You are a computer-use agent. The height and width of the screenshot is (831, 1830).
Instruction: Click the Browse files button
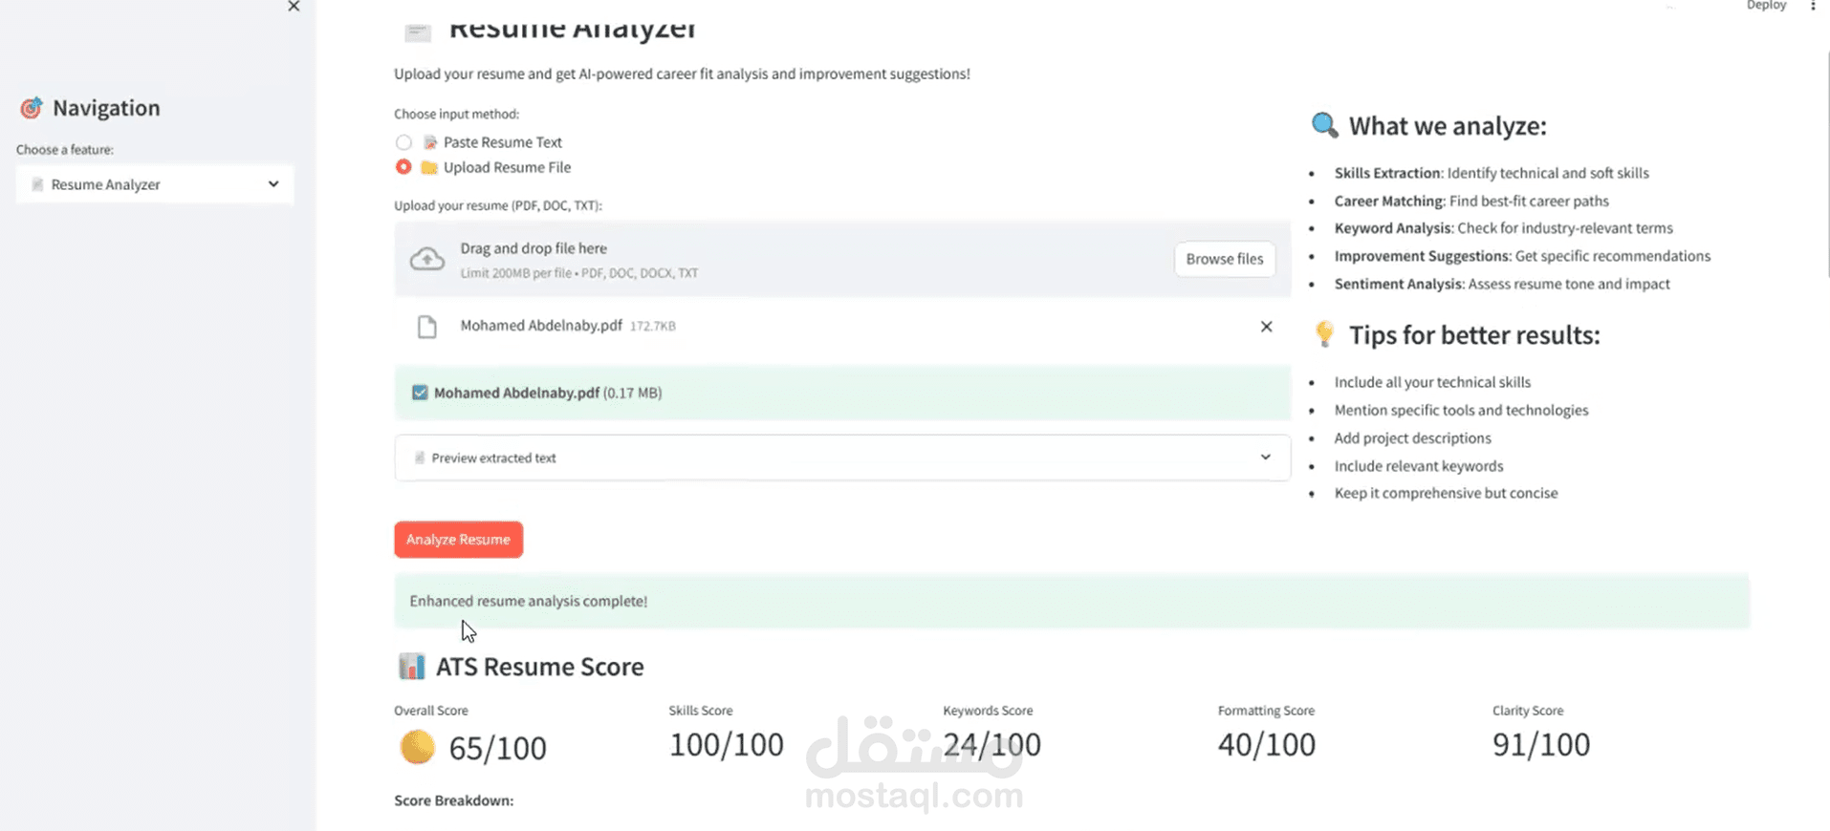click(1224, 259)
